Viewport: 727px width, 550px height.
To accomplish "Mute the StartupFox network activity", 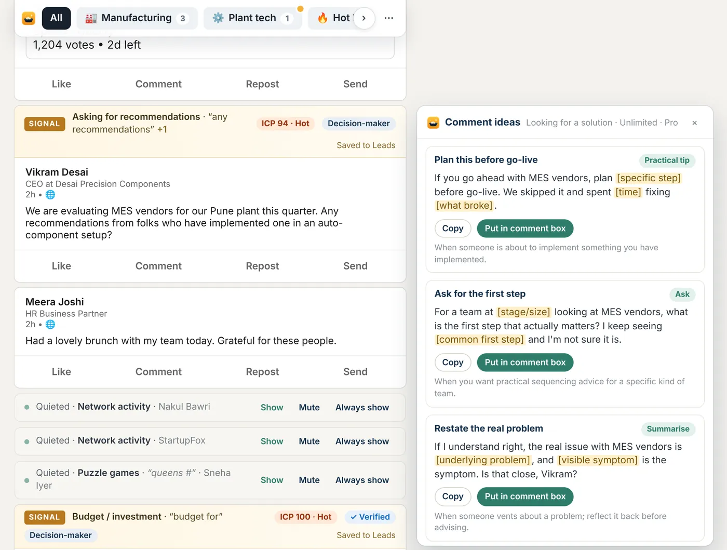I will 309,441.
